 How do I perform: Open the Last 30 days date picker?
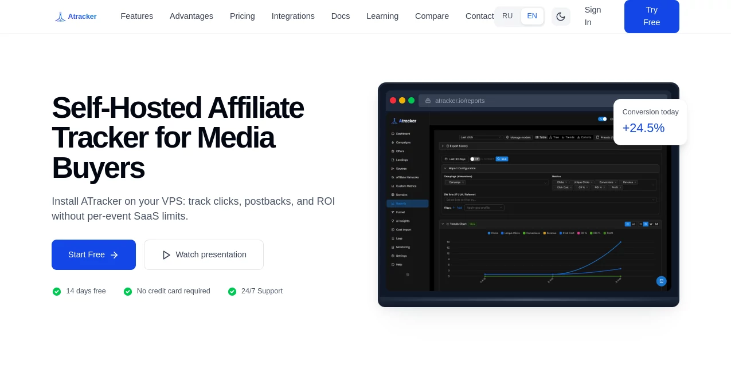click(x=455, y=159)
